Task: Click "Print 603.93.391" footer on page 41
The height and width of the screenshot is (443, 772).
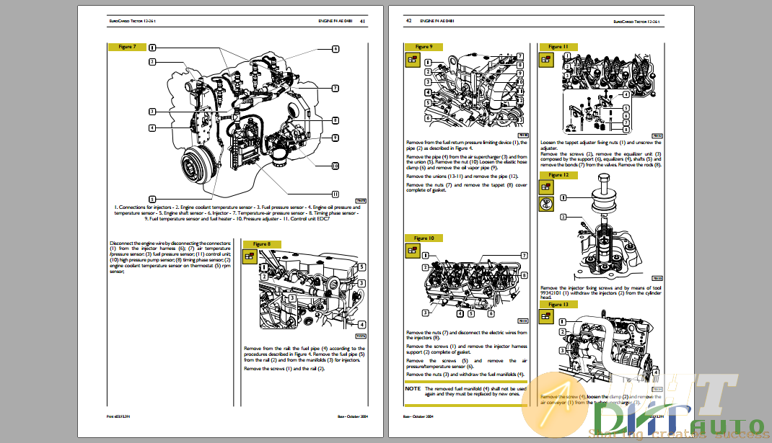Action: [118, 416]
